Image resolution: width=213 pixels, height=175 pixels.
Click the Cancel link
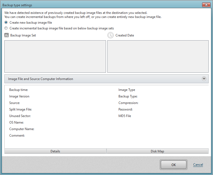(x=198, y=165)
